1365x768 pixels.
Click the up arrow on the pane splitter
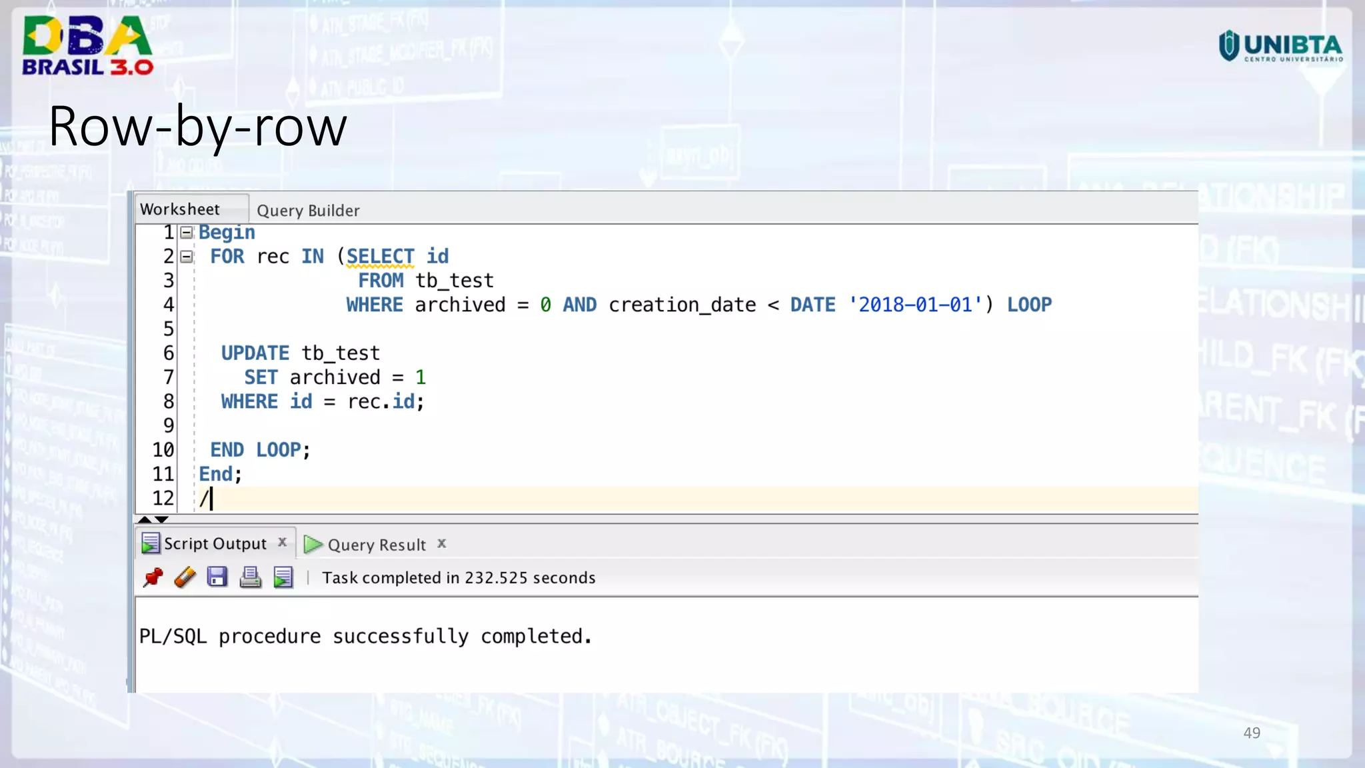[145, 519]
